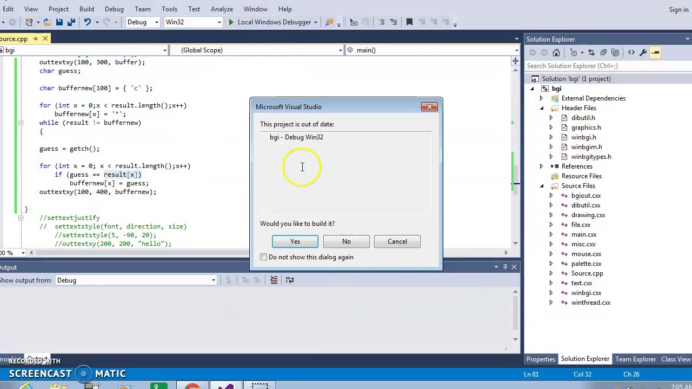Click Sync with Active Document icon
Screen dimensions: 692x389
pyautogui.click(x=591, y=52)
